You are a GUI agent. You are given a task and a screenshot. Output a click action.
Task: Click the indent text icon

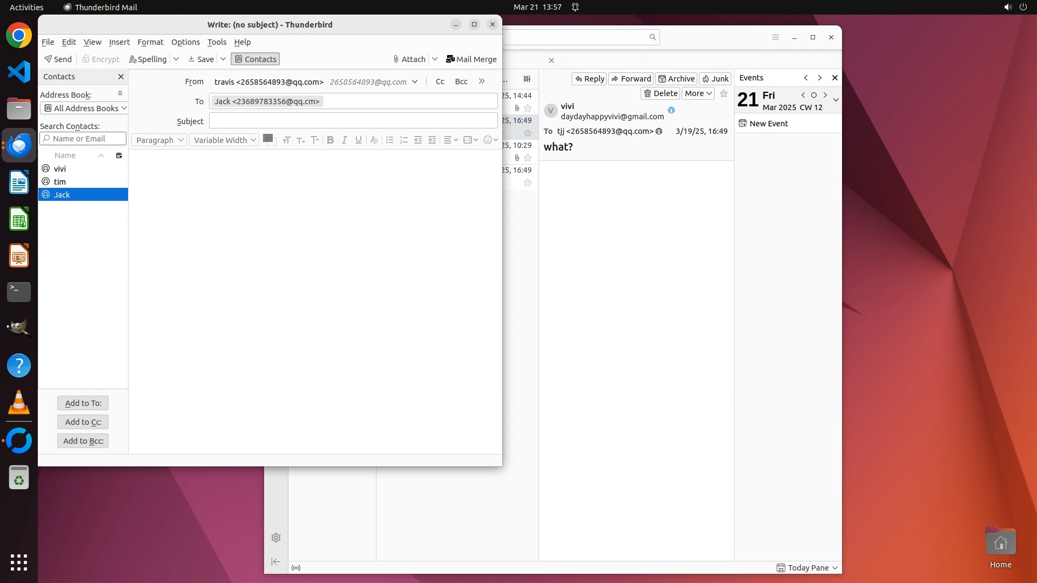tap(432, 140)
